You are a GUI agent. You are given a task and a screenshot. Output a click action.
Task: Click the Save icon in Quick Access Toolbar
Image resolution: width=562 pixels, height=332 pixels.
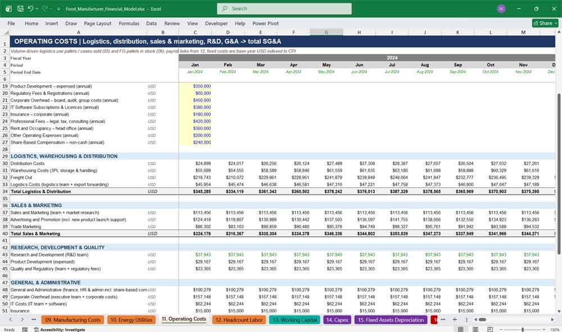pos(20,8)
